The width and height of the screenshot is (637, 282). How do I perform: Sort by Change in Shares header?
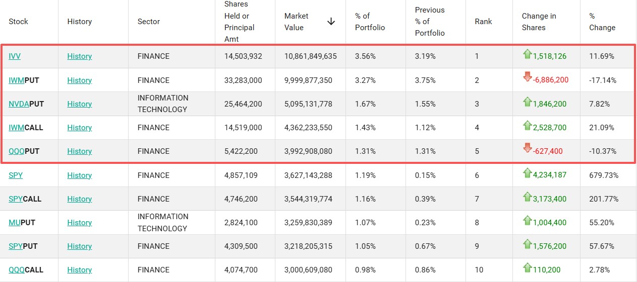point(539,22)
